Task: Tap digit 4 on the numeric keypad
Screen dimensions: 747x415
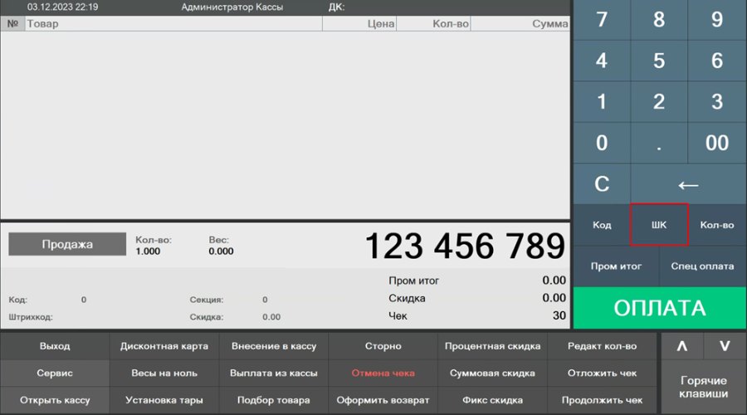Action: 602,61
